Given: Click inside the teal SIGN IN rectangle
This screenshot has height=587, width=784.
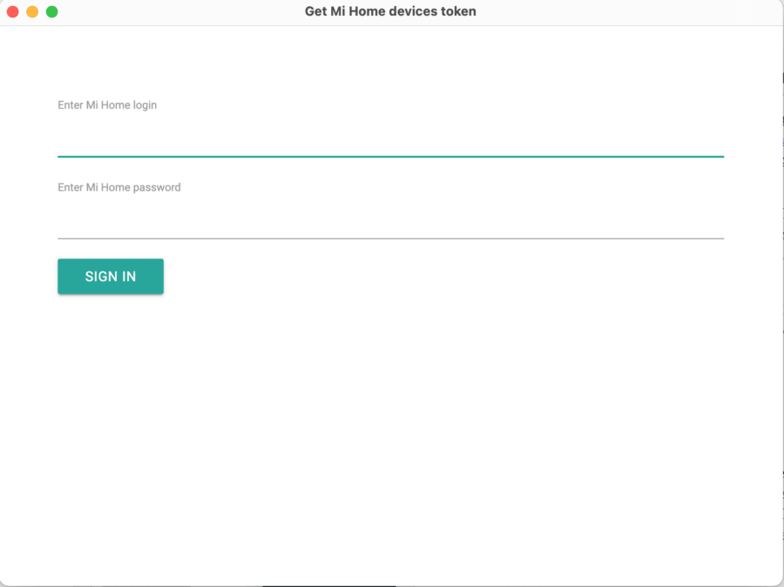Looking at the screenshot, I should [x=110, y=276].
